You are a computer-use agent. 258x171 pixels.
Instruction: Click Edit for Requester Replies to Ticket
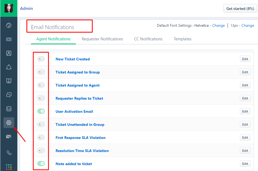click(245, 98)
